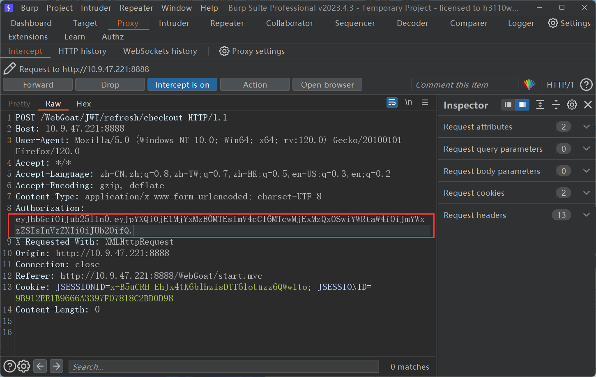Expand Request query parameters section
Image resolution: width=596 pixels, height=377 pixels.
pyautogui.click(x=517, y=149)
